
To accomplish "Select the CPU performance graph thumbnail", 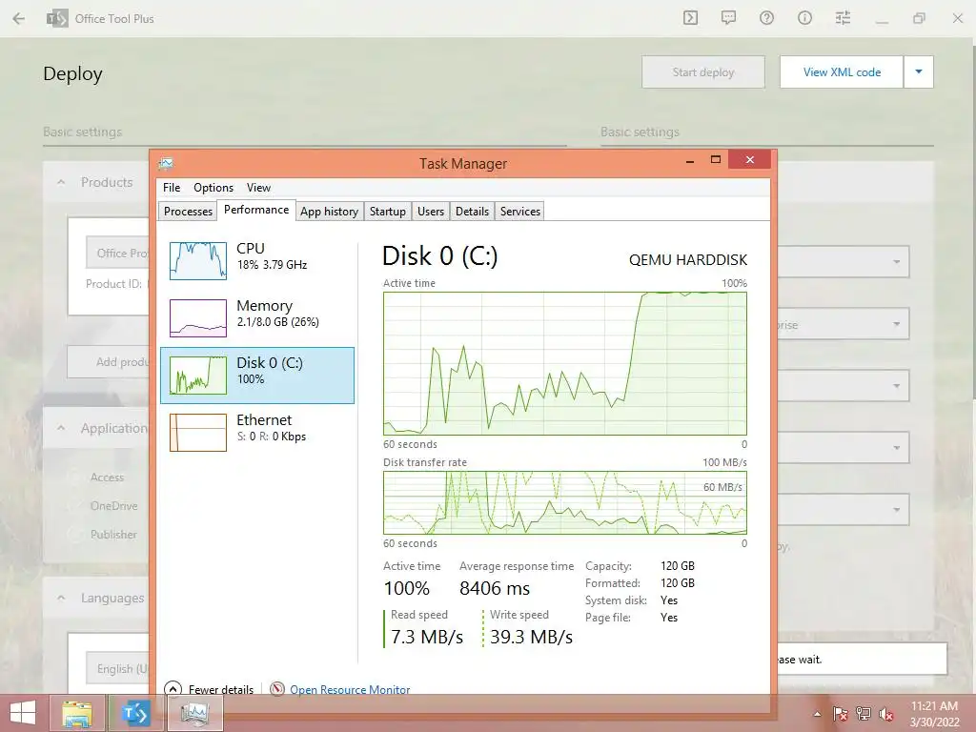I will pyautogui.click(x=198, y=261).
